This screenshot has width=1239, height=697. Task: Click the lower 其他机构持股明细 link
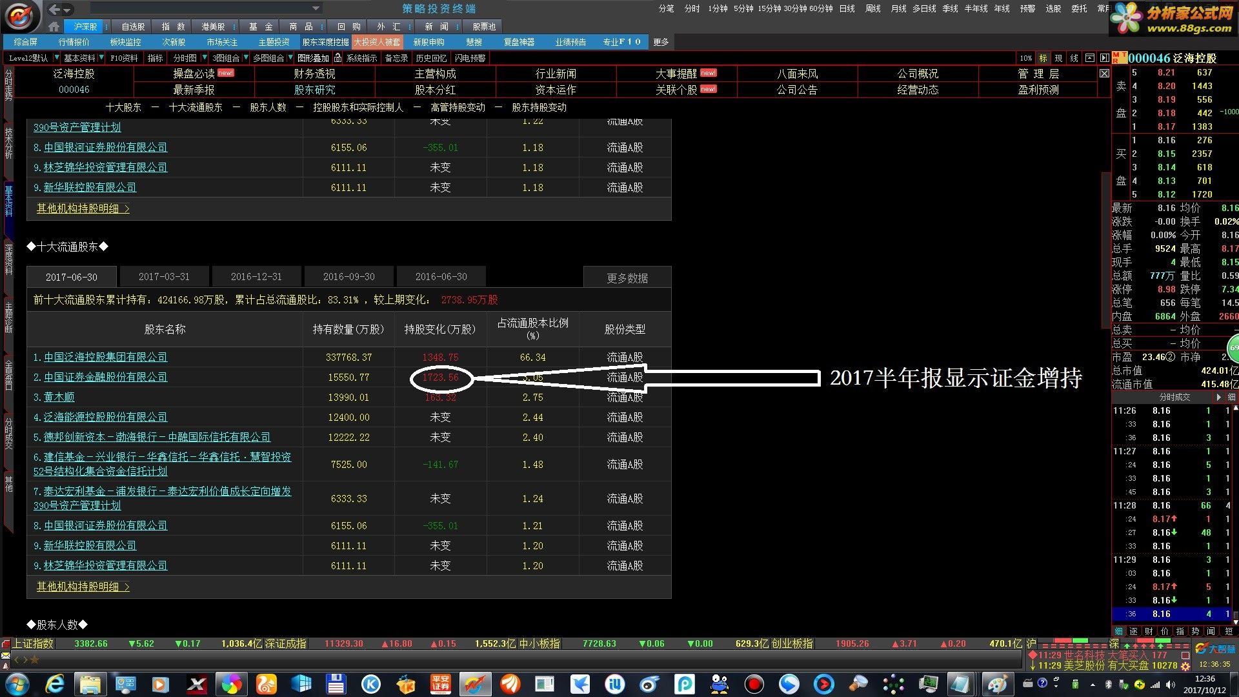point(83,587)
